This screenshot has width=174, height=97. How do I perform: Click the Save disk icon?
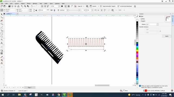pyautogui.click(x=9, y=6)
